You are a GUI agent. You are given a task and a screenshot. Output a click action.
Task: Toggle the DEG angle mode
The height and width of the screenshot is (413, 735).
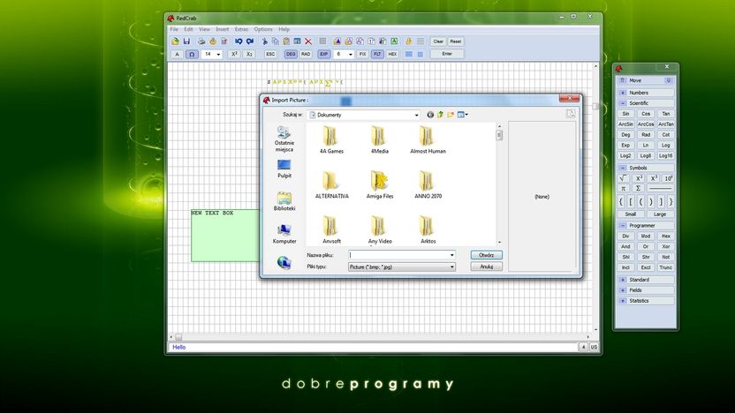pyautogui.click(x=291, y=54)
